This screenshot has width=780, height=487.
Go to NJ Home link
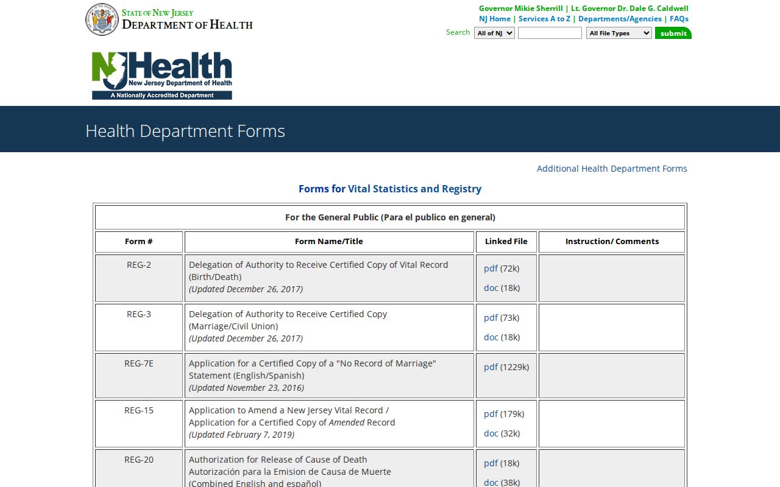pos(495,19)
